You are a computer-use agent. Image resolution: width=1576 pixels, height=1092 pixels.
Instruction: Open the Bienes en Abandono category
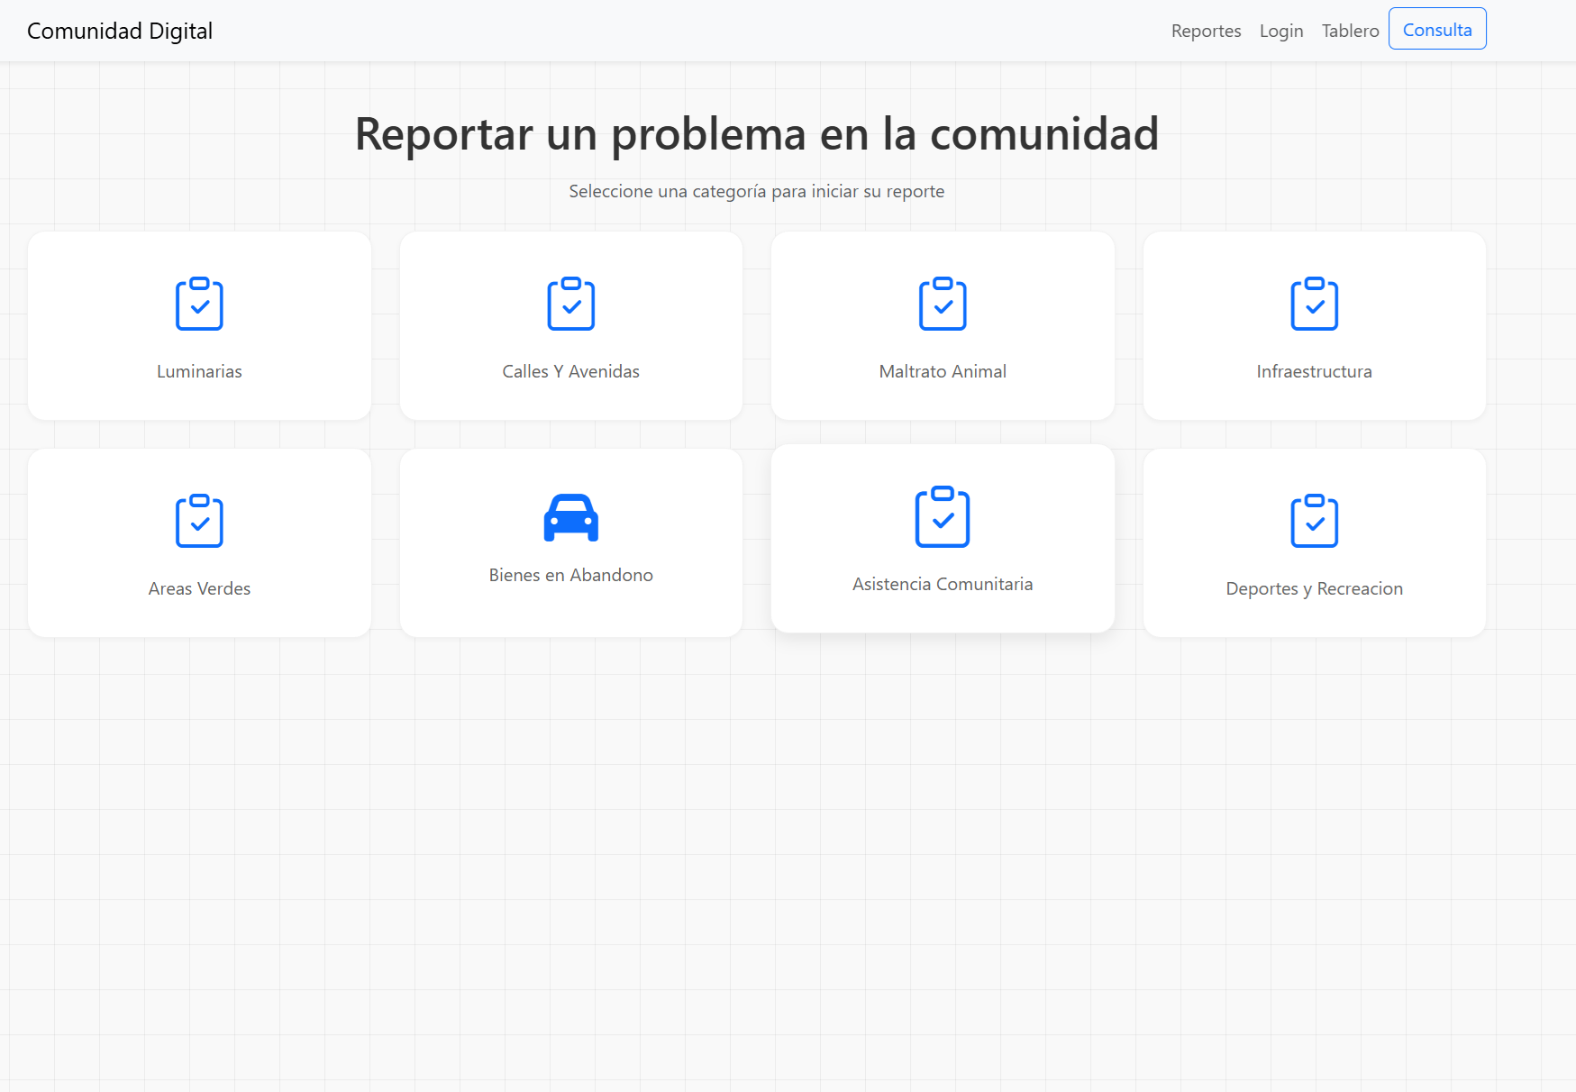[570, 542]
